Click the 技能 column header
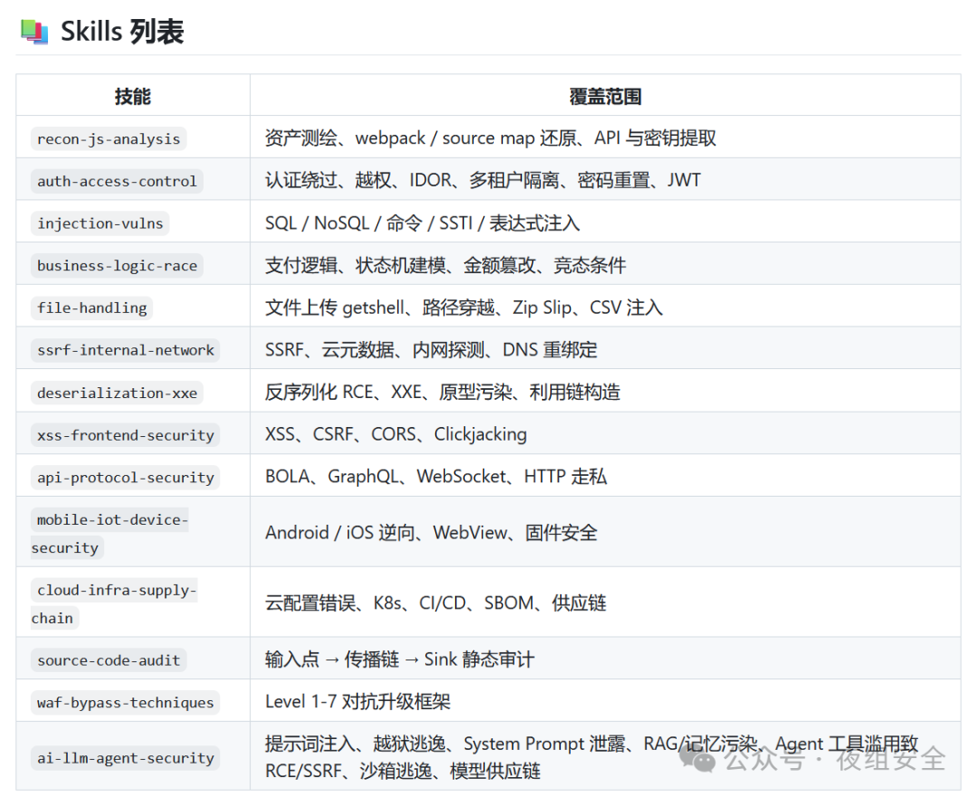Image resolution: width=977 pixels, height=797 pixels. 133,96
